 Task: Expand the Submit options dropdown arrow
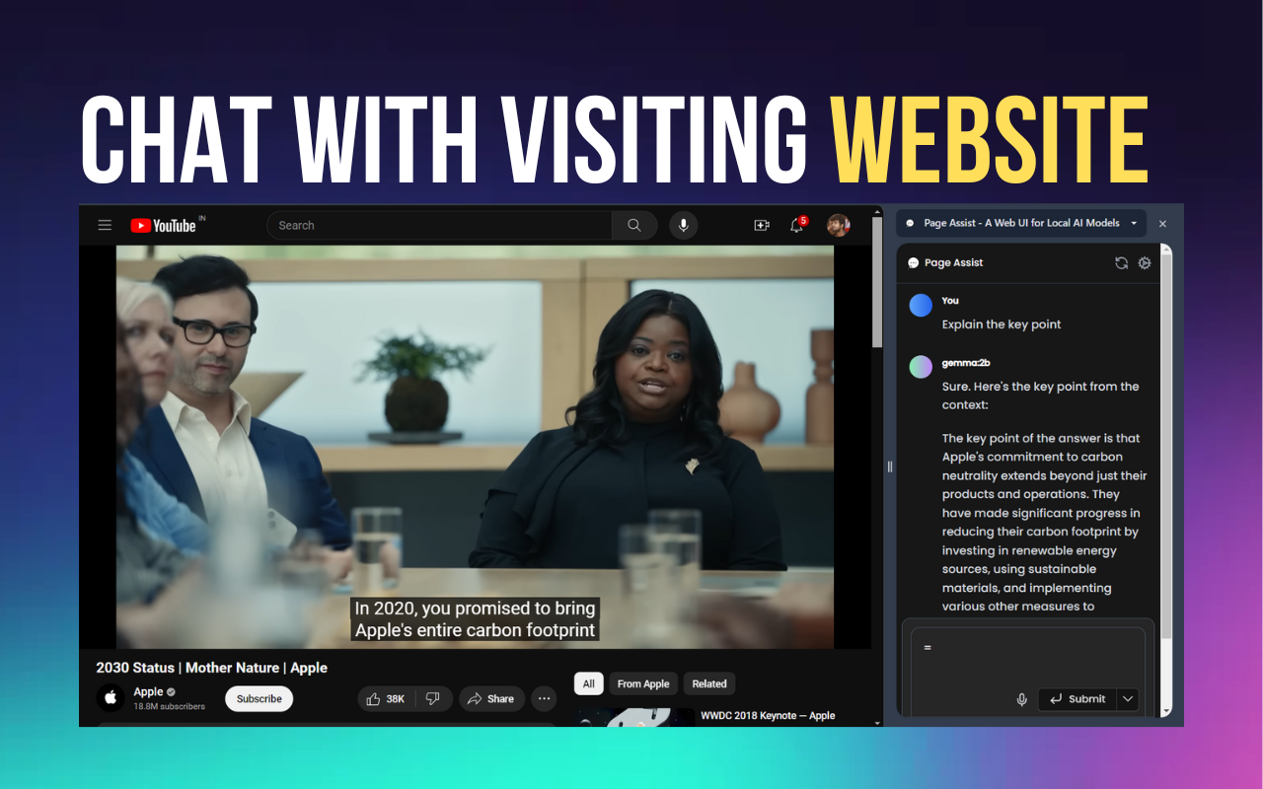[1128, 699]
